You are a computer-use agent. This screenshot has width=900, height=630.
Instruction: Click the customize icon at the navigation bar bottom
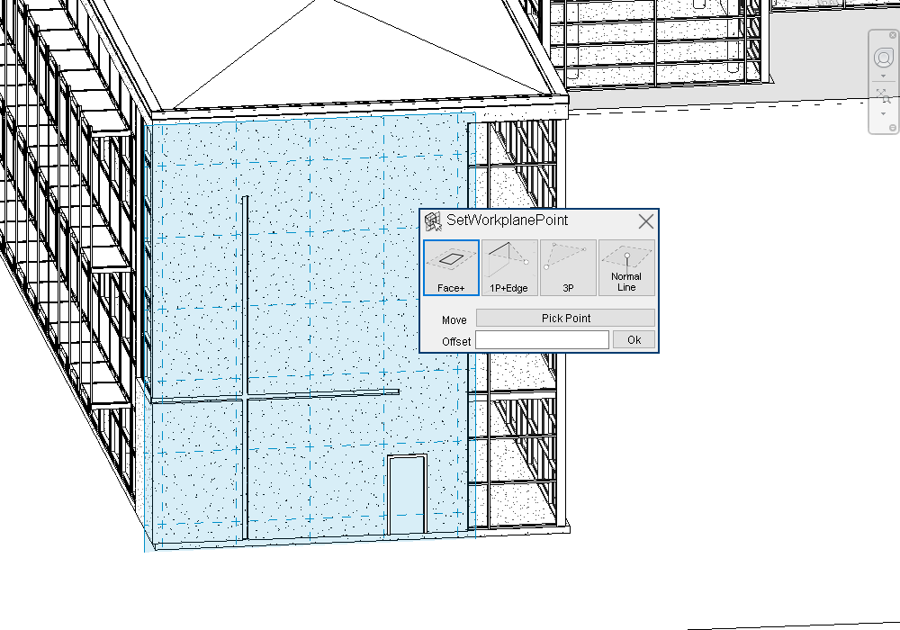(x=893, y=127)
